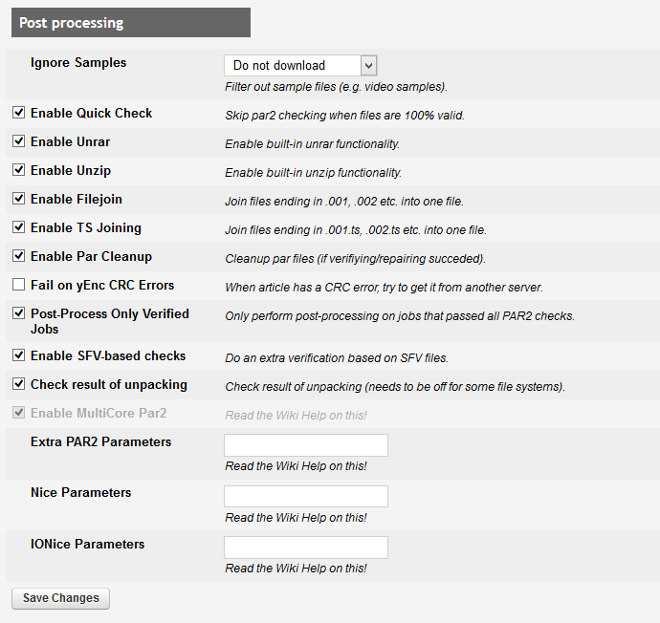Disable the Enable Unrar option
Viewport: 660px width, 623px height.
18,141
